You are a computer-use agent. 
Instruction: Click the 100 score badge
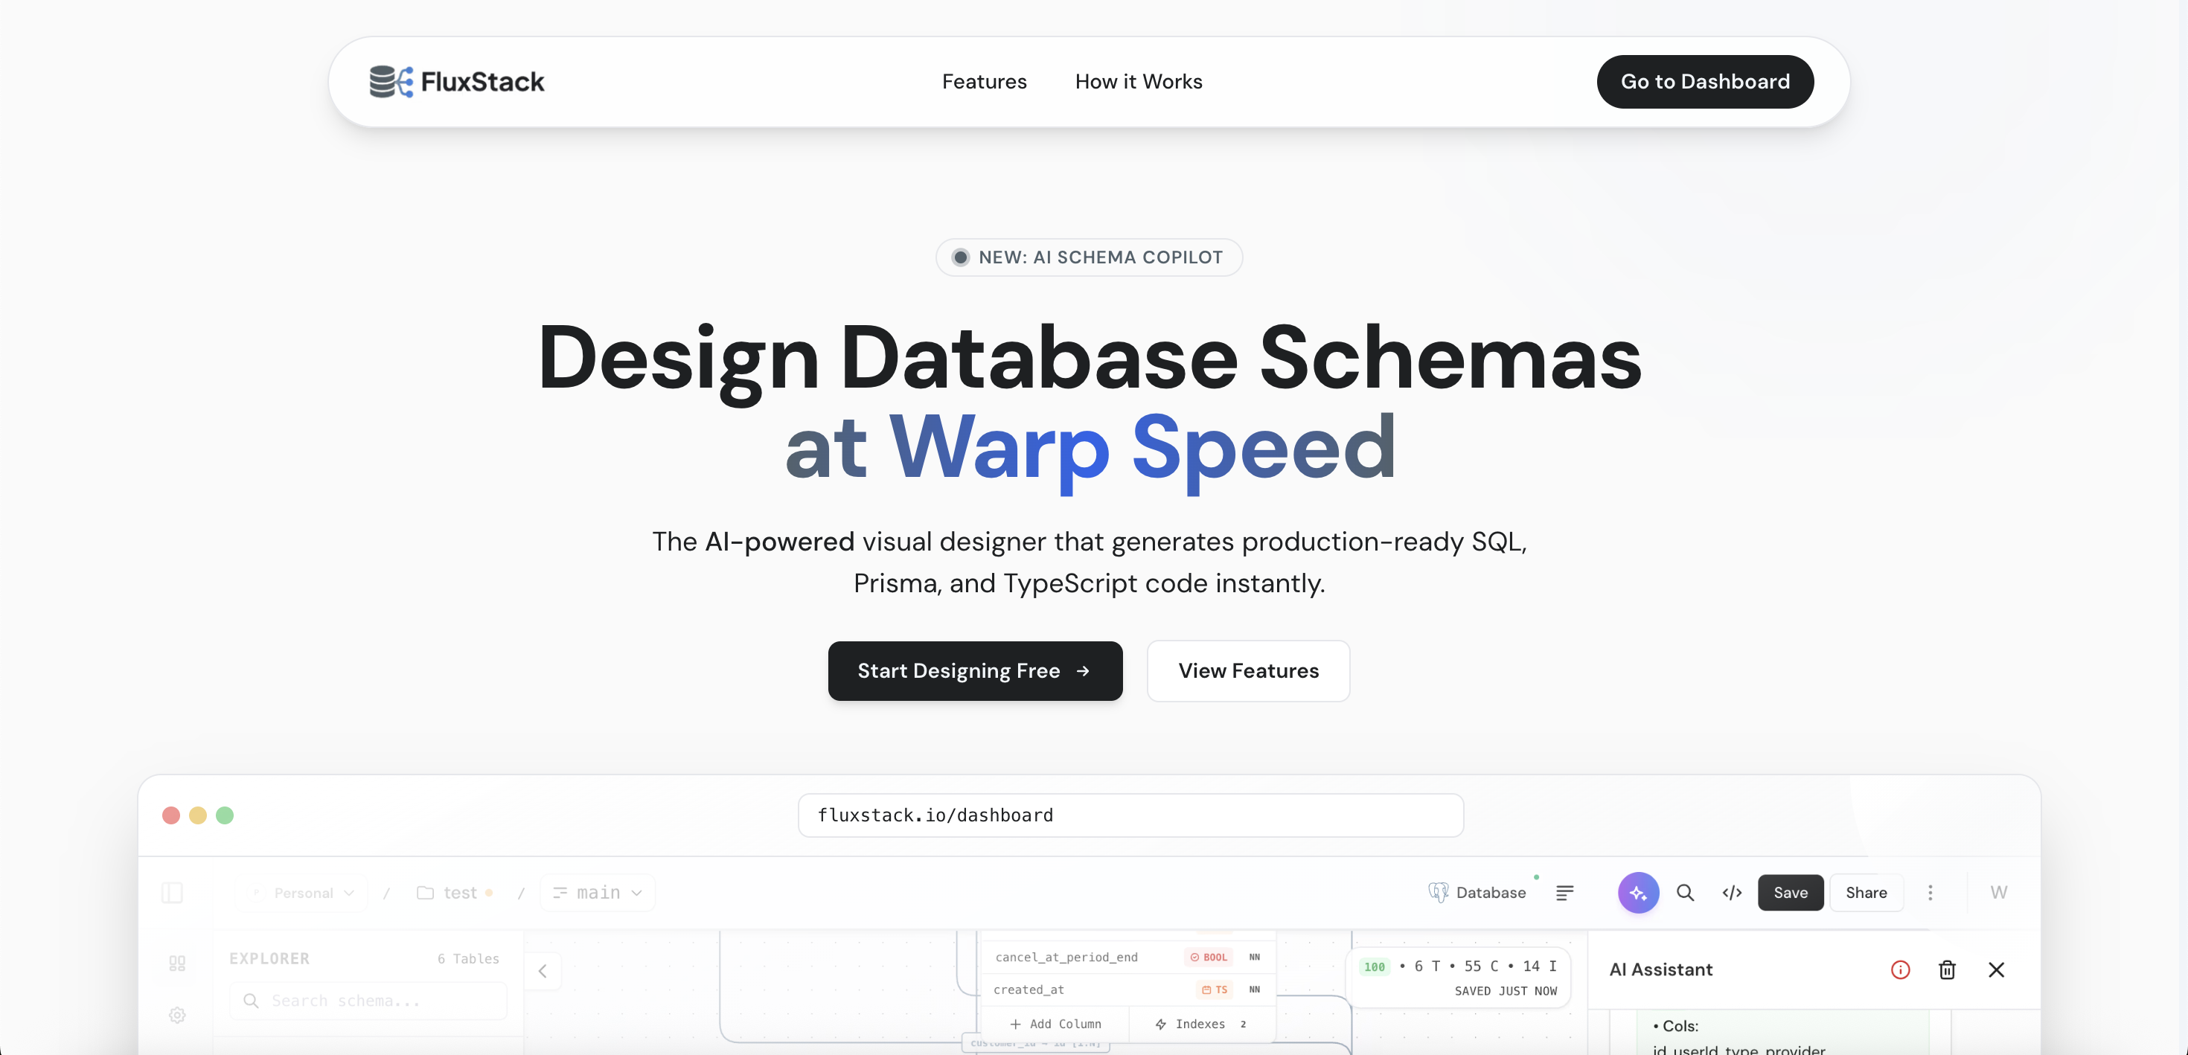pos(1375,966)
